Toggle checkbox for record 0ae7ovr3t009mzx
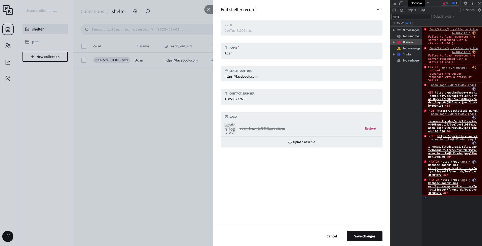Screen dimensions: 482x246 [84, 60]
